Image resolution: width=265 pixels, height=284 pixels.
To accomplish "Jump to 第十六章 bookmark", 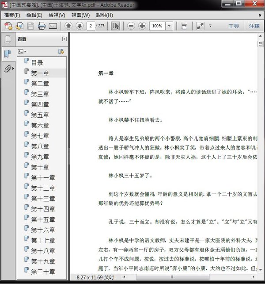I will point(43,230).
